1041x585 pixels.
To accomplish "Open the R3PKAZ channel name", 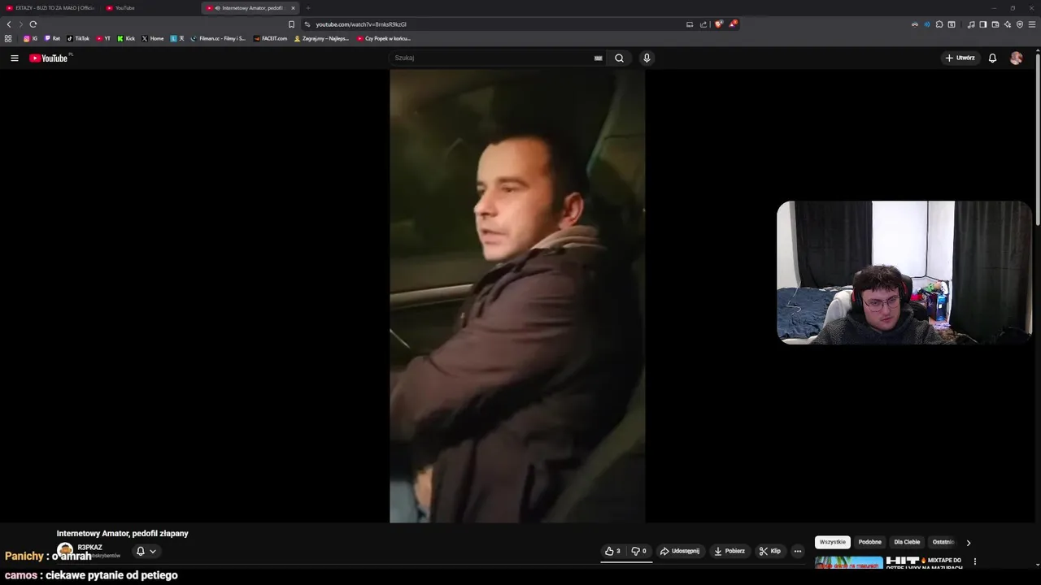I will pos(89,548).
